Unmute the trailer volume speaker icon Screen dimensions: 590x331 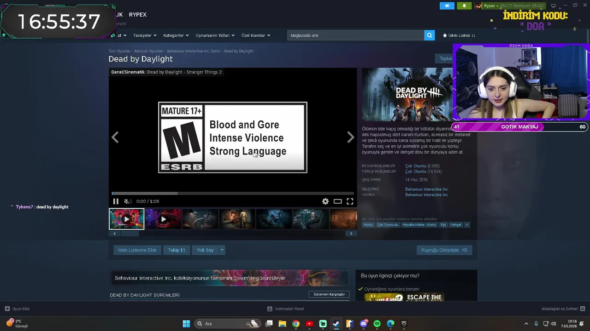point(128,201)
